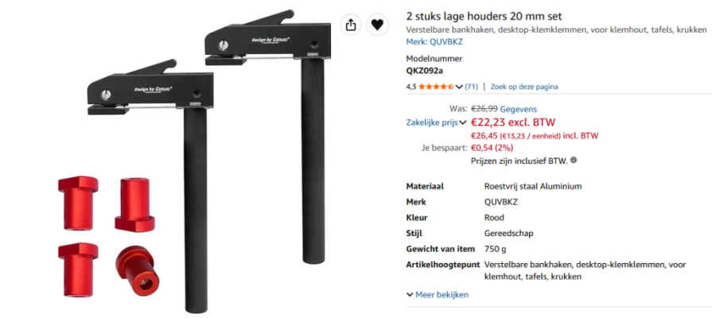
Task: Click the orange star rating icons
Action: coord(436,87)
